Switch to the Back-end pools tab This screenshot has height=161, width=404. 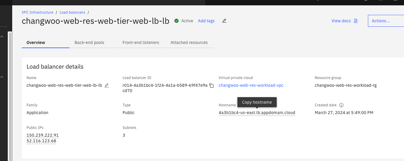[89, 42]
